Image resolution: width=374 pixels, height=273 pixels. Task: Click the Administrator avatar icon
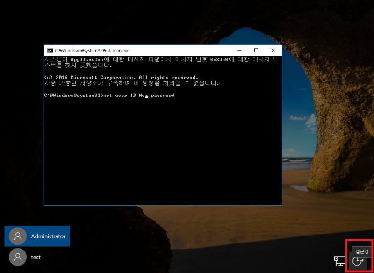(x=18, y=236)
